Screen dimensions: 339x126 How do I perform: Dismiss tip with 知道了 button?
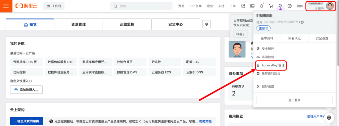(240, 34)
